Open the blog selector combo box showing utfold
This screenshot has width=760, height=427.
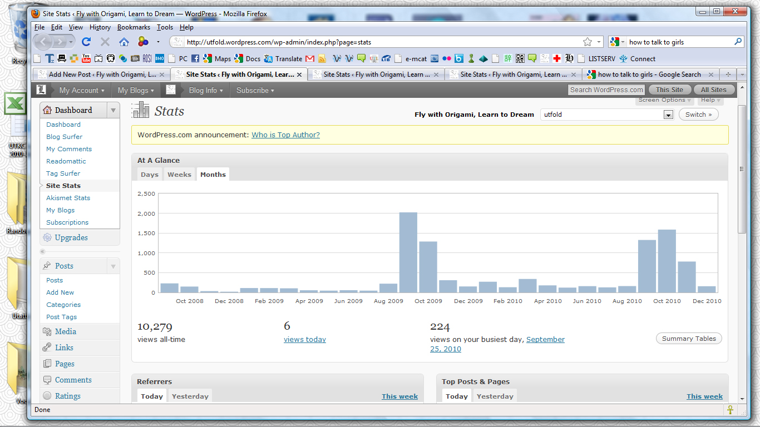tap(608, 115)
